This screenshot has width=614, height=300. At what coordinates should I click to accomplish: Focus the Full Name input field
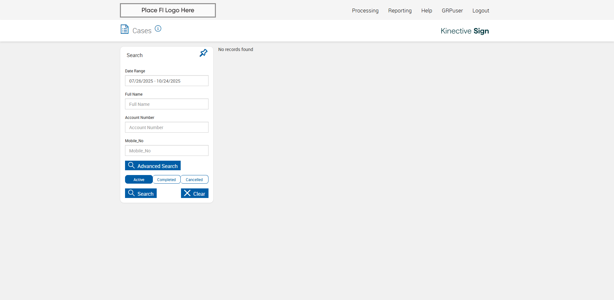[167, 104]
